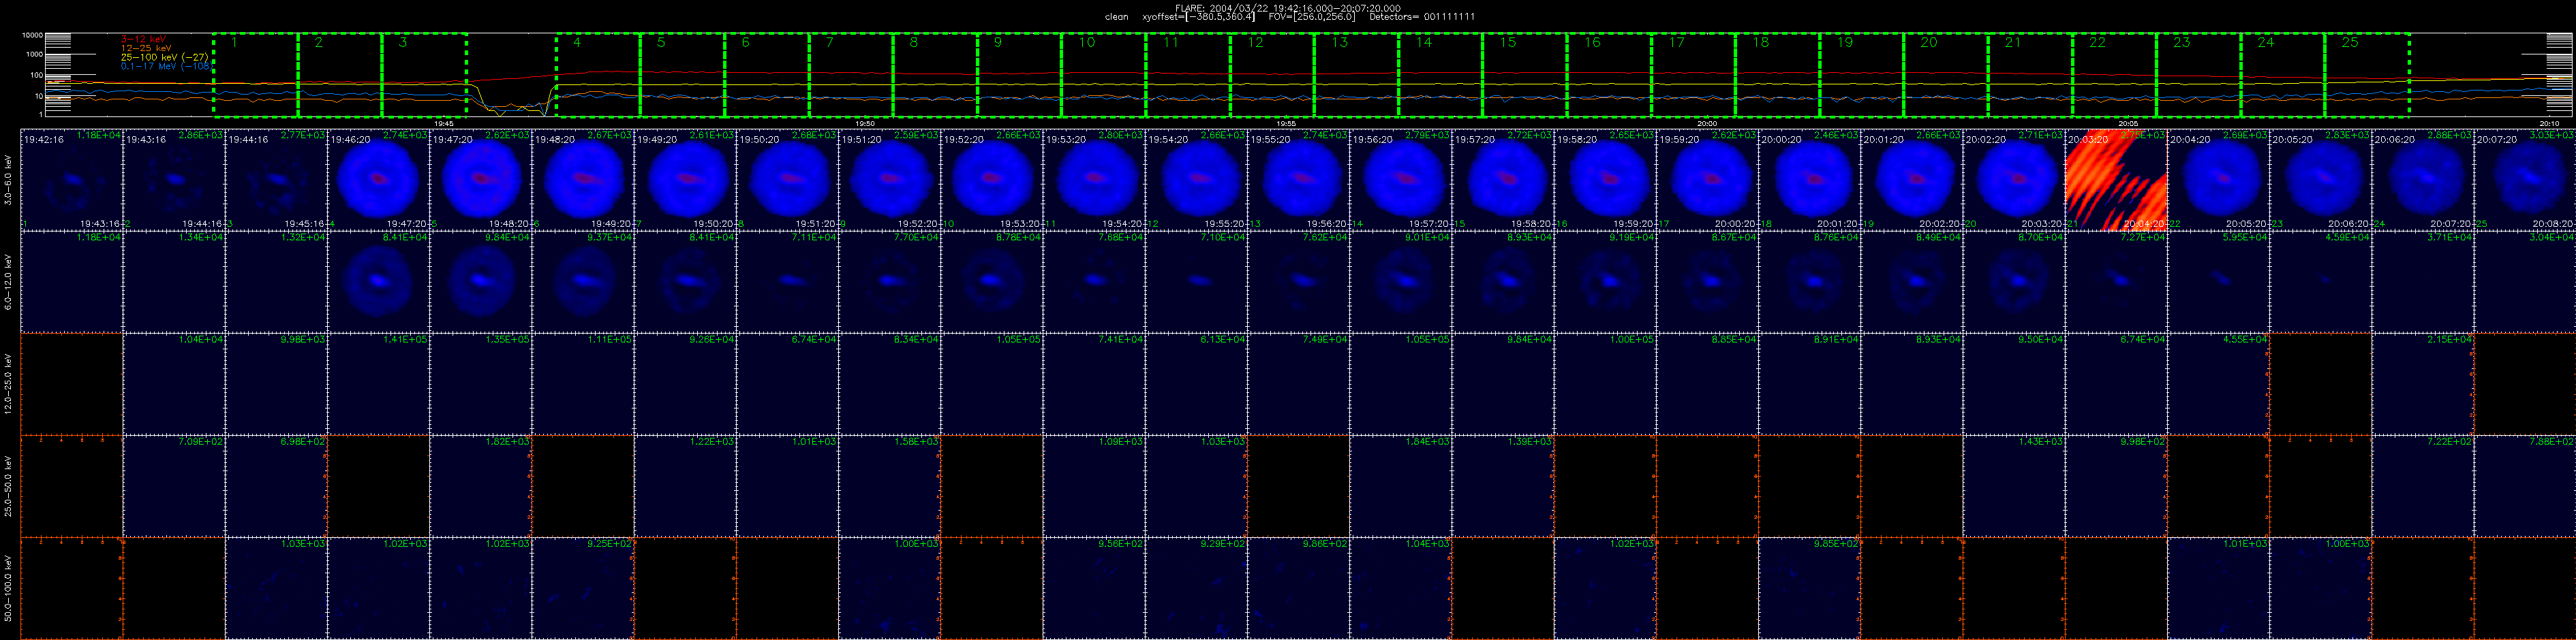Click the 19:45 time axis tick label
This screenshot has width=2576, height=640.
(x=444, y=123)
